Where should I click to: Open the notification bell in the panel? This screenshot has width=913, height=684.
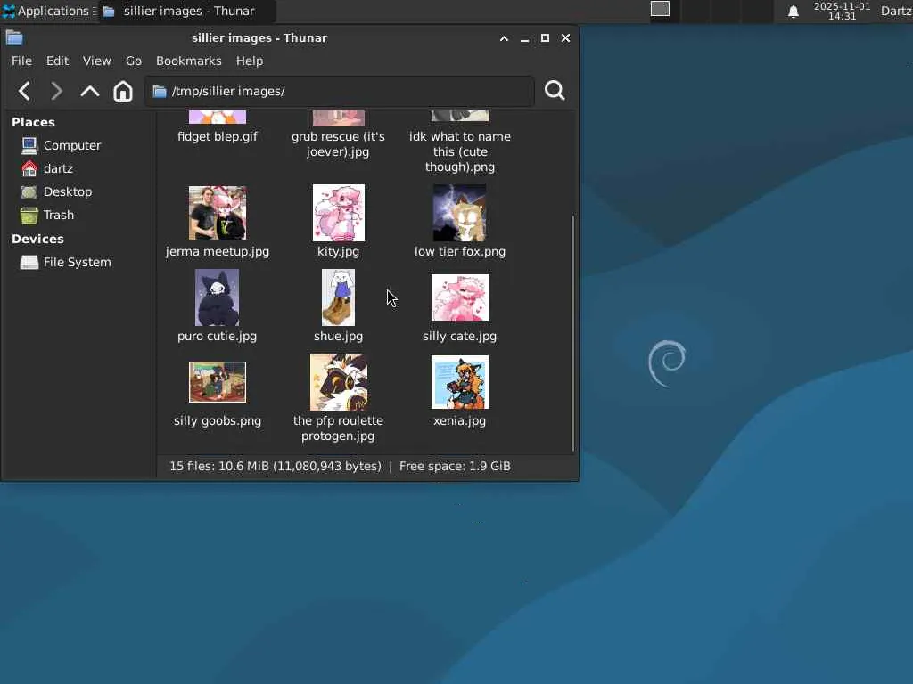click(793, 11)
